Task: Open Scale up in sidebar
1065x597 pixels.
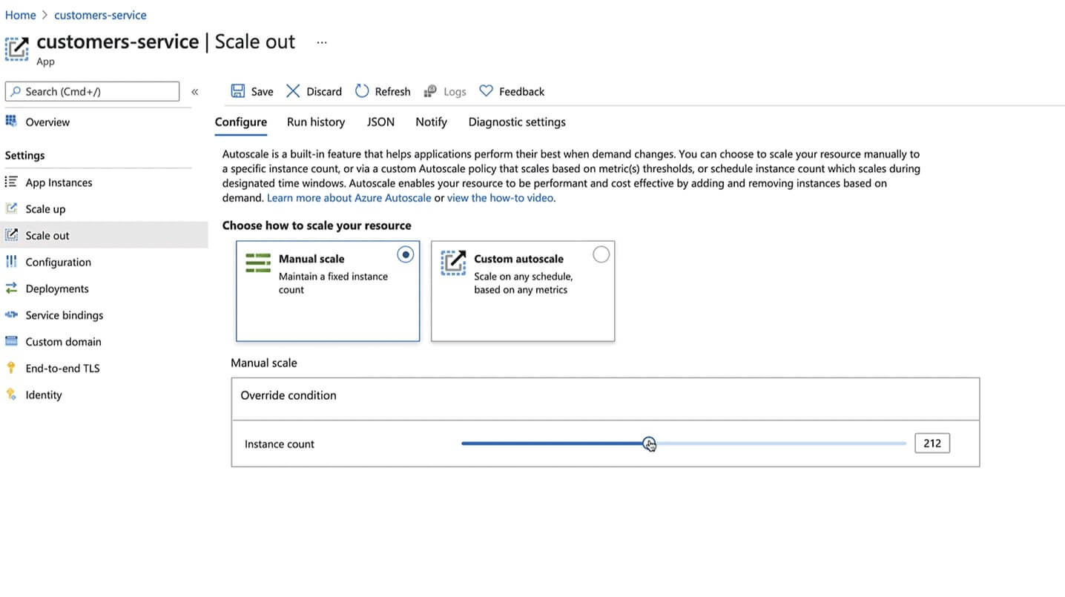Action: [x=45, y=209]
